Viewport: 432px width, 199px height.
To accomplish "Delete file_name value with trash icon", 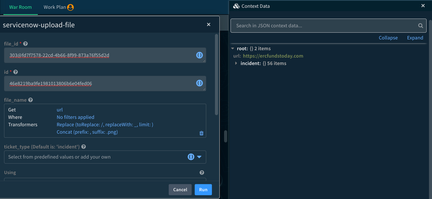I will tap(201, 133).
